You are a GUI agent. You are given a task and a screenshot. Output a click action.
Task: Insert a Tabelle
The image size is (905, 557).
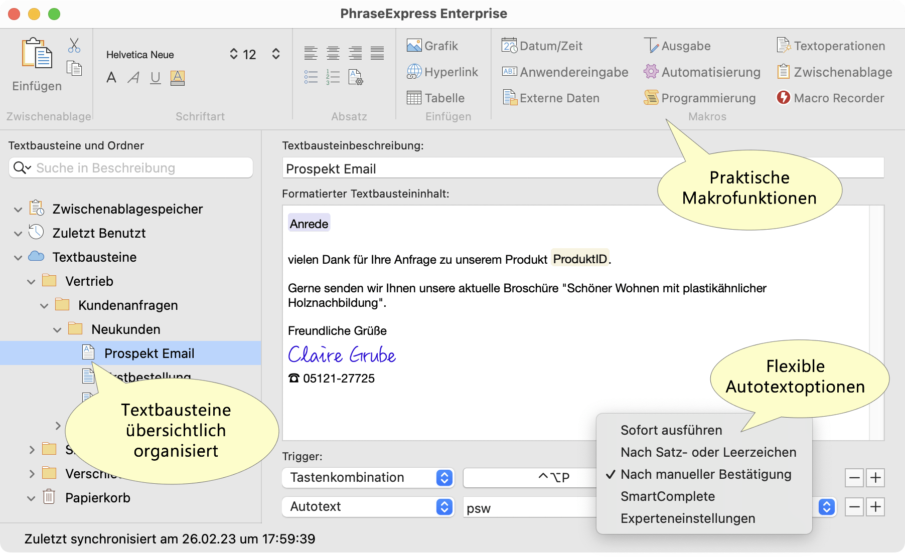[x=436, y=98]
